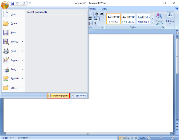This screenshot has height=140, width=179.
Task: Click the Undo arrow in Quick Access Toolbar
Action: pos(17,3)
